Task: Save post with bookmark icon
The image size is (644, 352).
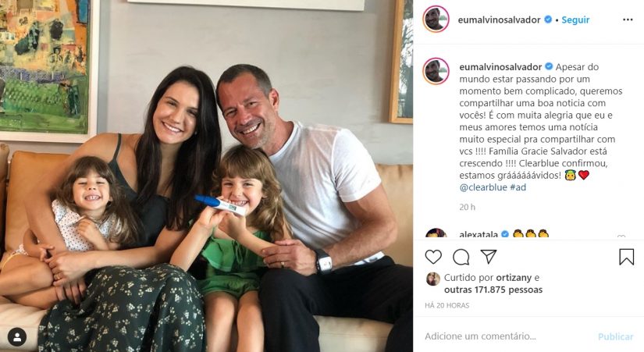Action: 626,257
